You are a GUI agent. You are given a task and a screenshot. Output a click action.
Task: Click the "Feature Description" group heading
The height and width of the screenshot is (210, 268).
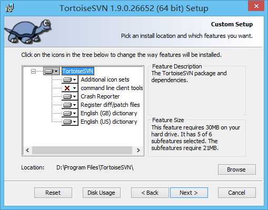177,66
